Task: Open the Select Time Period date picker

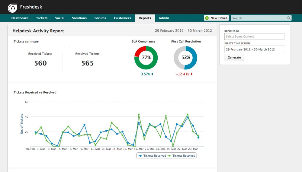Action: (254, 49)
